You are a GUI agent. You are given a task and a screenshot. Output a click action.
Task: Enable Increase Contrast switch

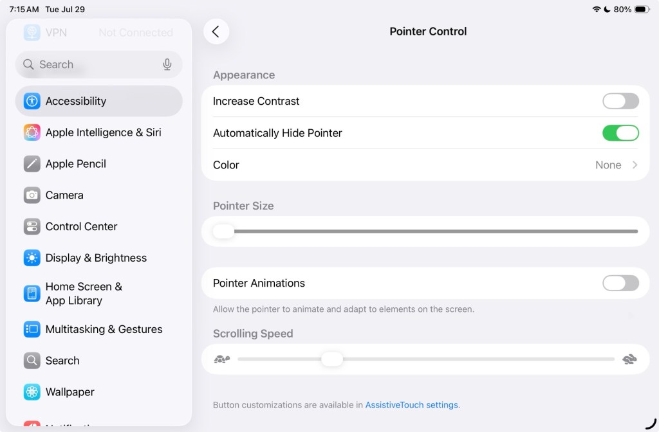620,101
